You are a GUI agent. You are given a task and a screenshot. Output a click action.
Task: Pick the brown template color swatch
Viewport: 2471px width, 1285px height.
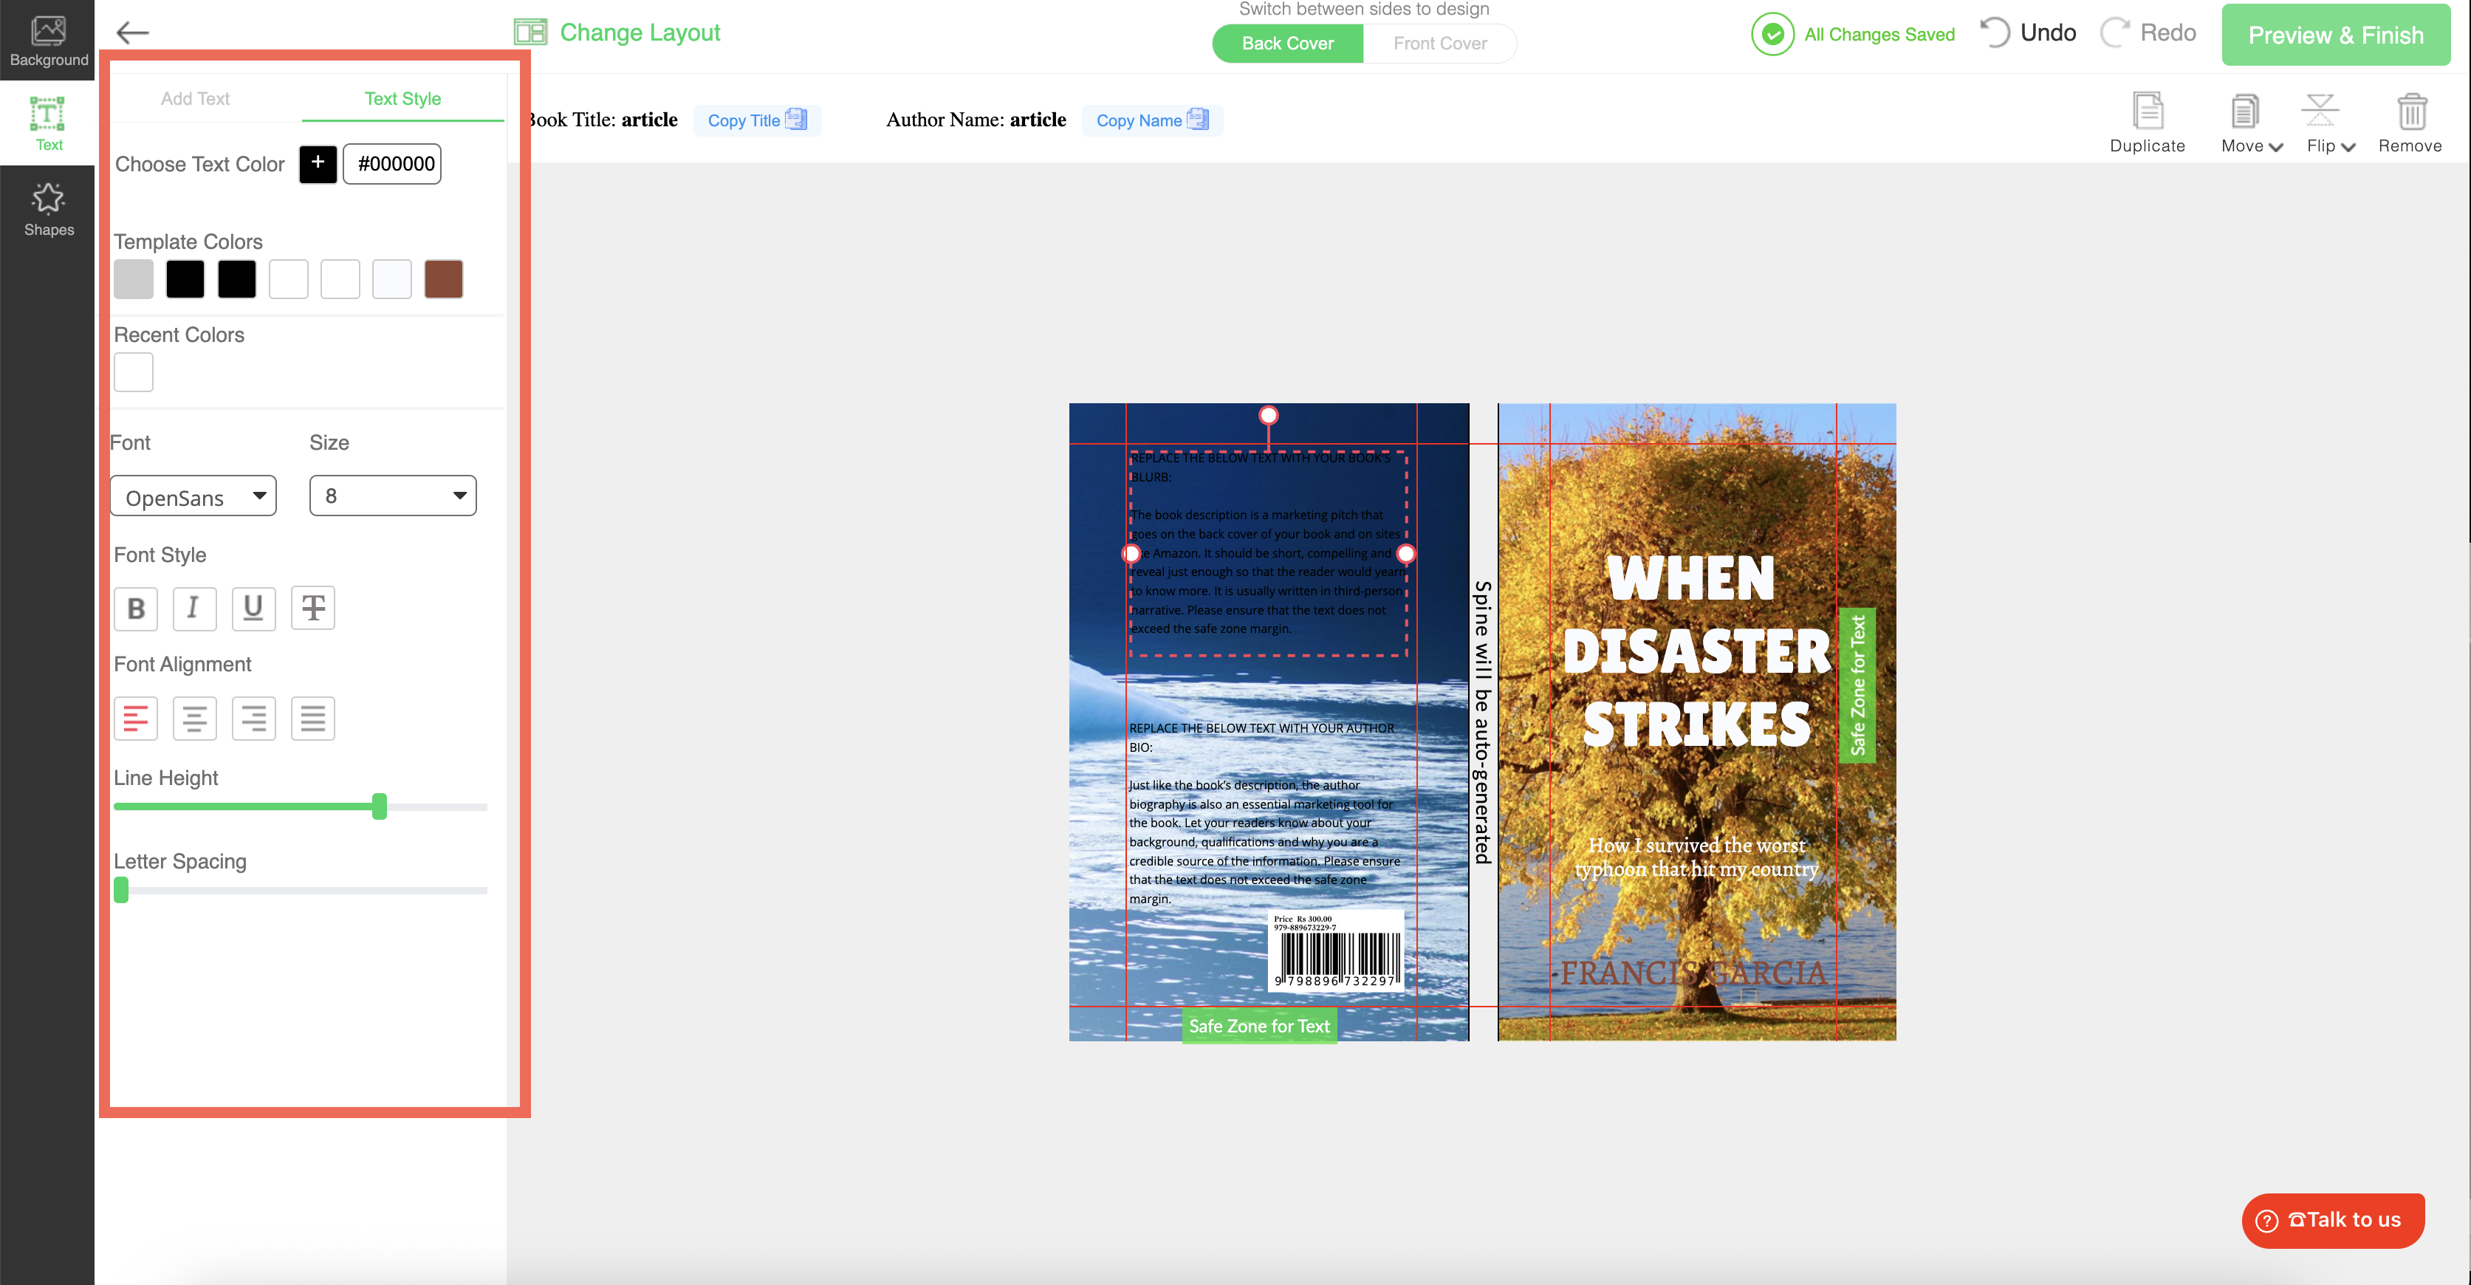point(443,279)
